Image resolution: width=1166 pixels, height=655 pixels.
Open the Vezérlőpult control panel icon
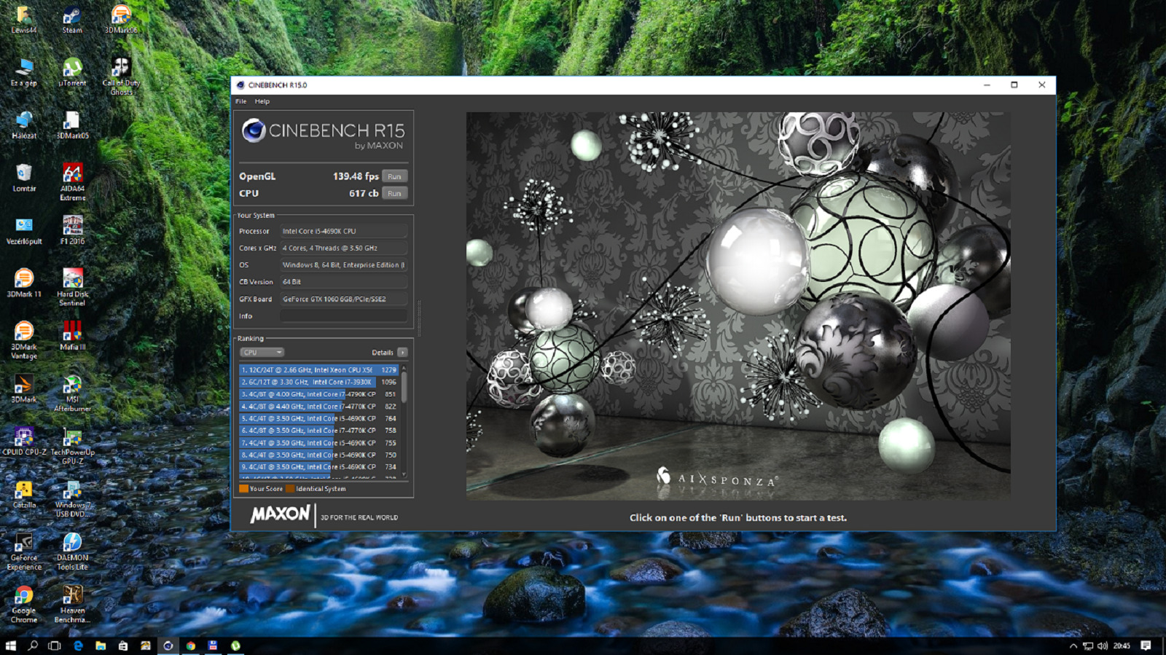(24, 230)
